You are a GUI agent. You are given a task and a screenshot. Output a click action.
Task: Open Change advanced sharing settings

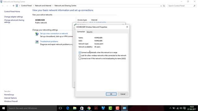tap(14, 21)
